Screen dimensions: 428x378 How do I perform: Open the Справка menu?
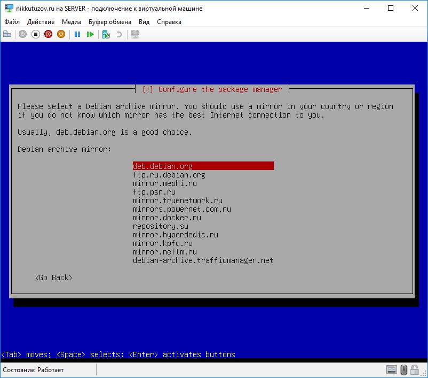click(169, 22)
